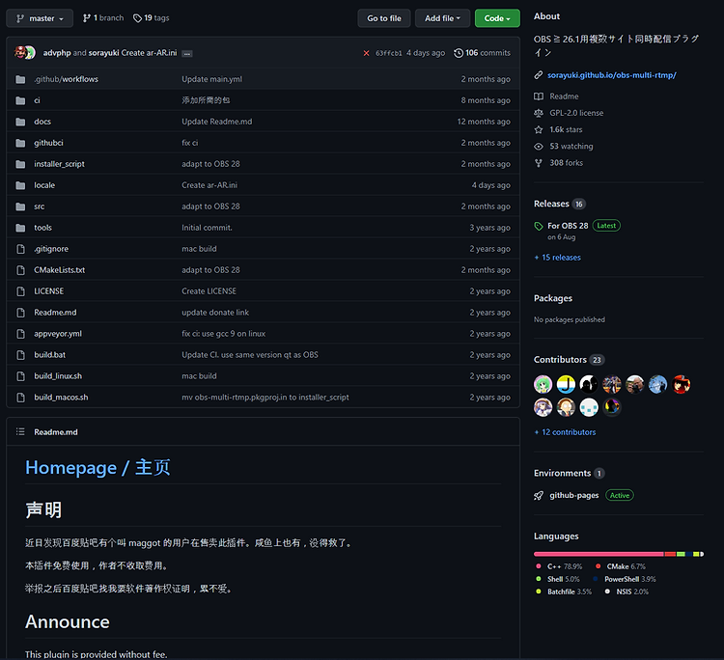Screen dimensions: 724x660
Task: Open the .github/workflows folder
Action: (x=66, y=79)
